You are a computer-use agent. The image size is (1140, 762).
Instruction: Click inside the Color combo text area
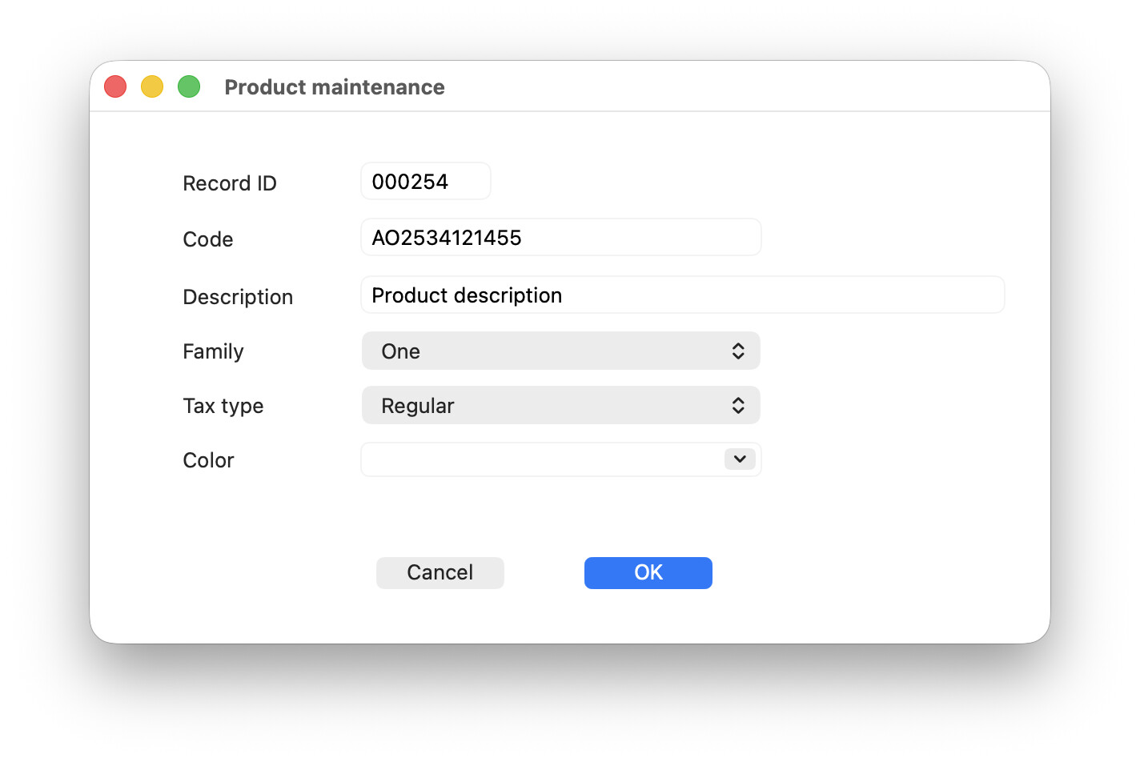point(543,459)
